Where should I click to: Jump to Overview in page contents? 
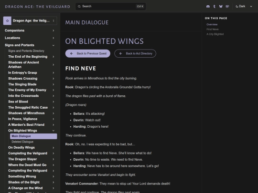[212, 24]
